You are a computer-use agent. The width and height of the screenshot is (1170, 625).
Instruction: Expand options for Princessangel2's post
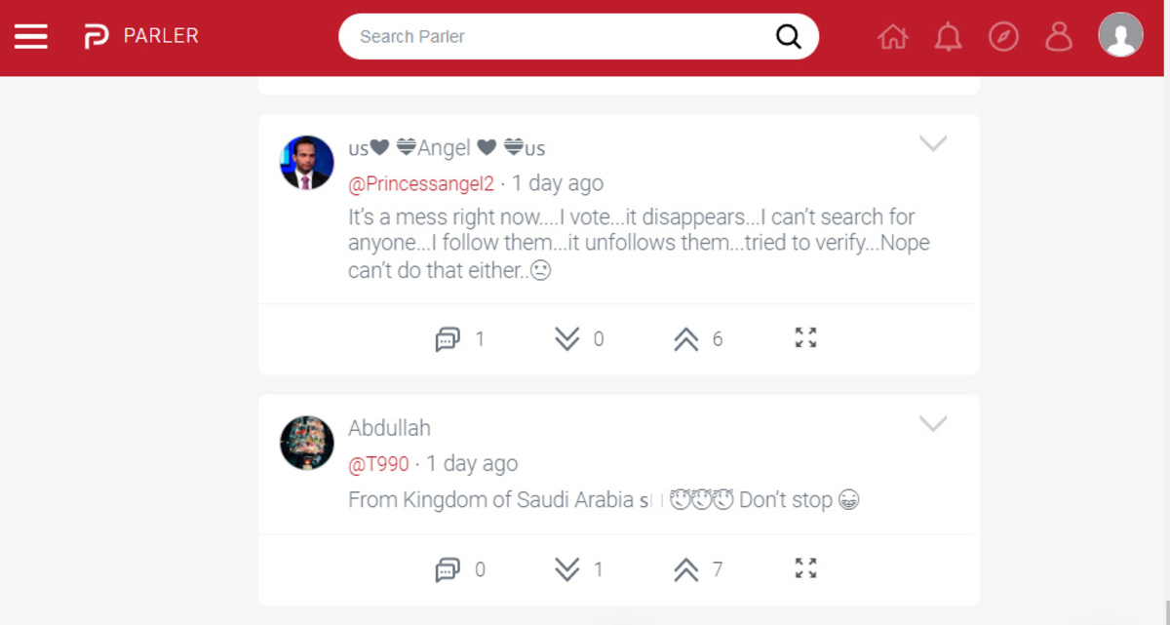(933, 144)
